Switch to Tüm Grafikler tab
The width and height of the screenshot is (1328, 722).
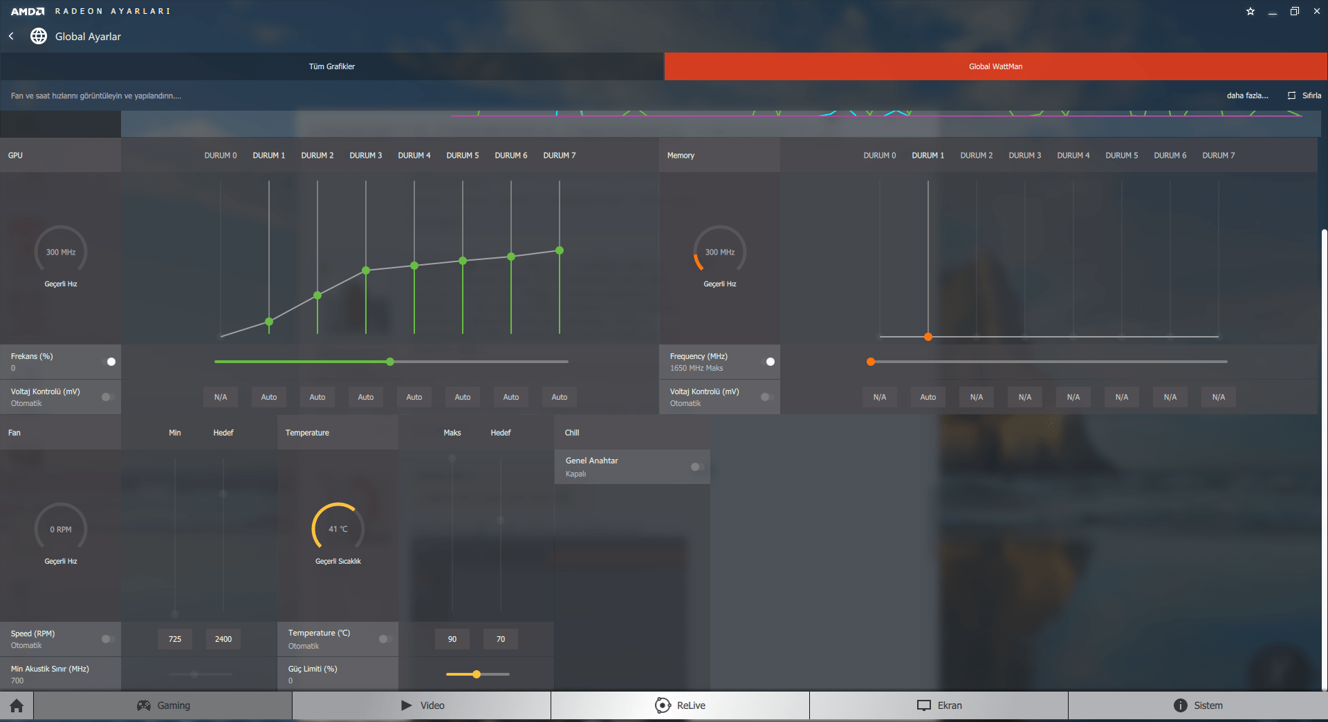click(332, 66)
